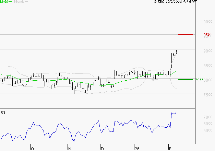Click the RSI panel label
Viewport: 215px width, 151px height.
3,112
